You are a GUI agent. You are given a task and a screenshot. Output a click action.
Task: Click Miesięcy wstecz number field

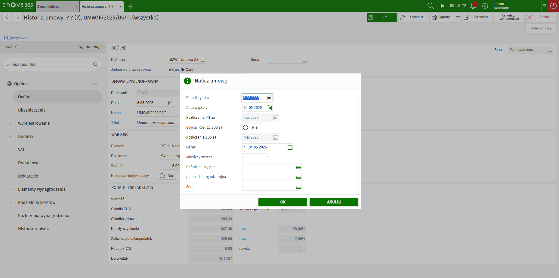(255, 157)
